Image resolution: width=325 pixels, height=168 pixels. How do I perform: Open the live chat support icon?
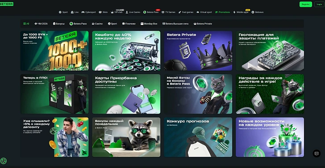tap(317, 154)
